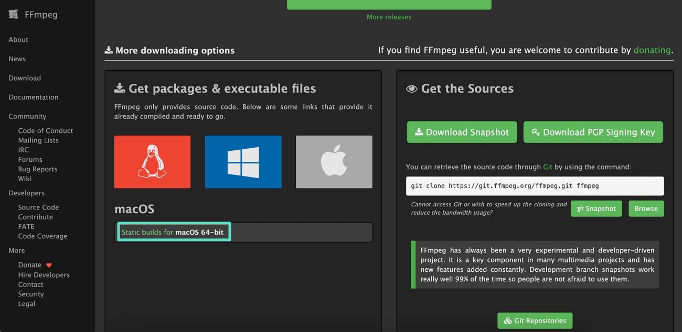Image resolution: width=682 pixels, height=332 pixels.
Task: Select the Apple macOS tile
Action: pyautogui.click(x=334, y=162)
